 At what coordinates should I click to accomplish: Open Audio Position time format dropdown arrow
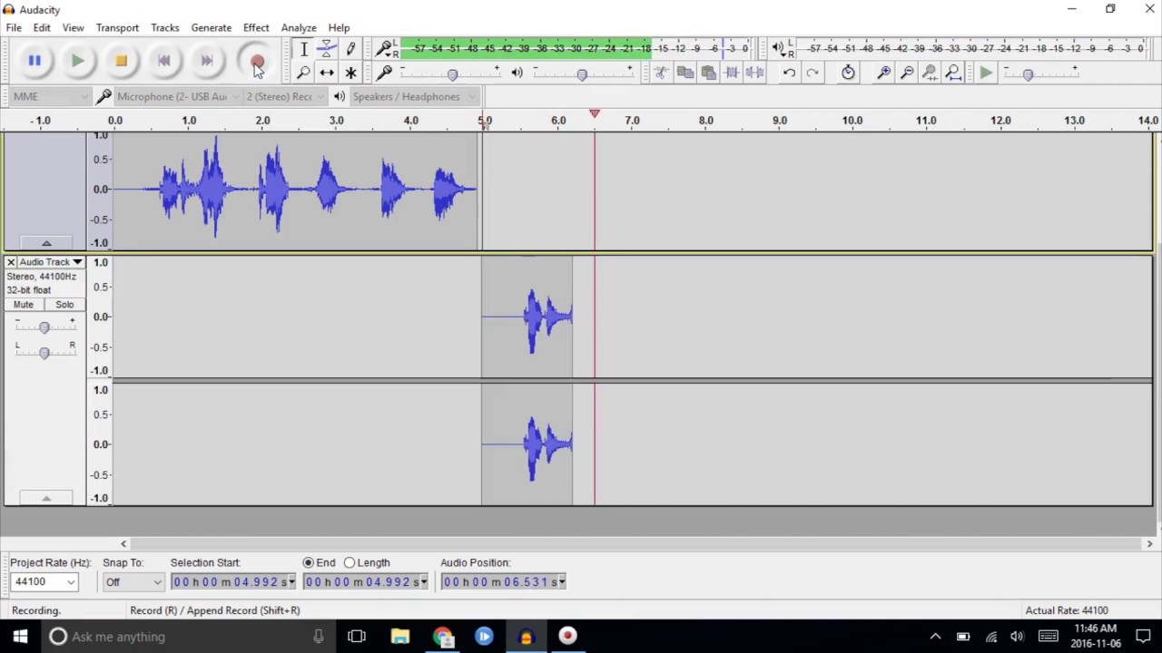[562, 582]
